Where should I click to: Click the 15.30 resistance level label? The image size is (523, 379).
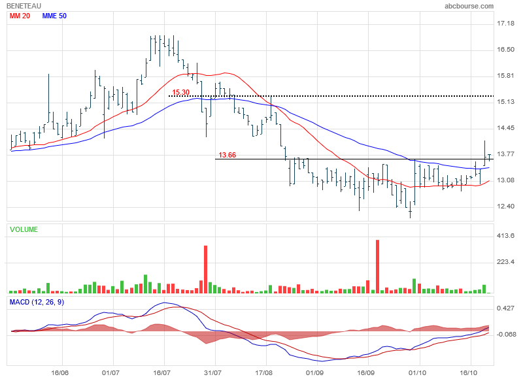(181, 92)
